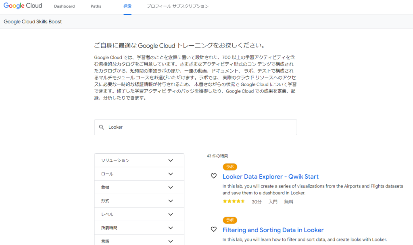Image resolution: width=413 pixels, height=245 pixels.
Task: Open プロフィール サブスクリプション menu item
Action: pos(177,6)
